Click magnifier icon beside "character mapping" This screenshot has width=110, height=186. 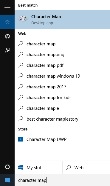21,54
